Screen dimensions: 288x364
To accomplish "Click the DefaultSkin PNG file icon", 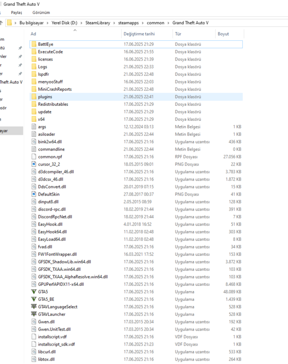I will pos(34,194).
